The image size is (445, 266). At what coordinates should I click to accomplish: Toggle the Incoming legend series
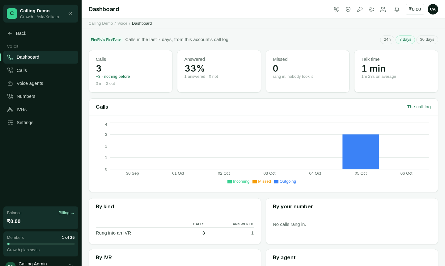coord(238,181)
